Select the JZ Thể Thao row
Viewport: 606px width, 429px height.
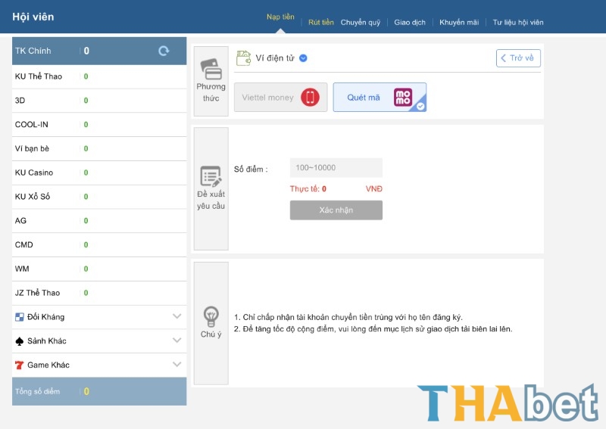[x=99, y=293]
